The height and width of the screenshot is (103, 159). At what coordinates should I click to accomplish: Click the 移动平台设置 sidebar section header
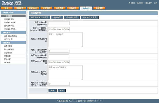point(13,12)
